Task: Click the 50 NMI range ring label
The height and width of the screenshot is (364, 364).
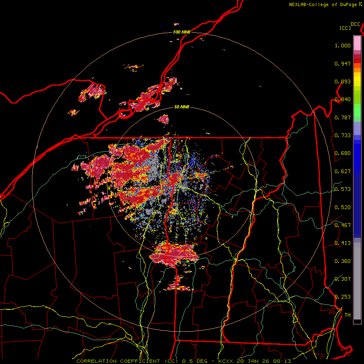Action: coord(182,107)
